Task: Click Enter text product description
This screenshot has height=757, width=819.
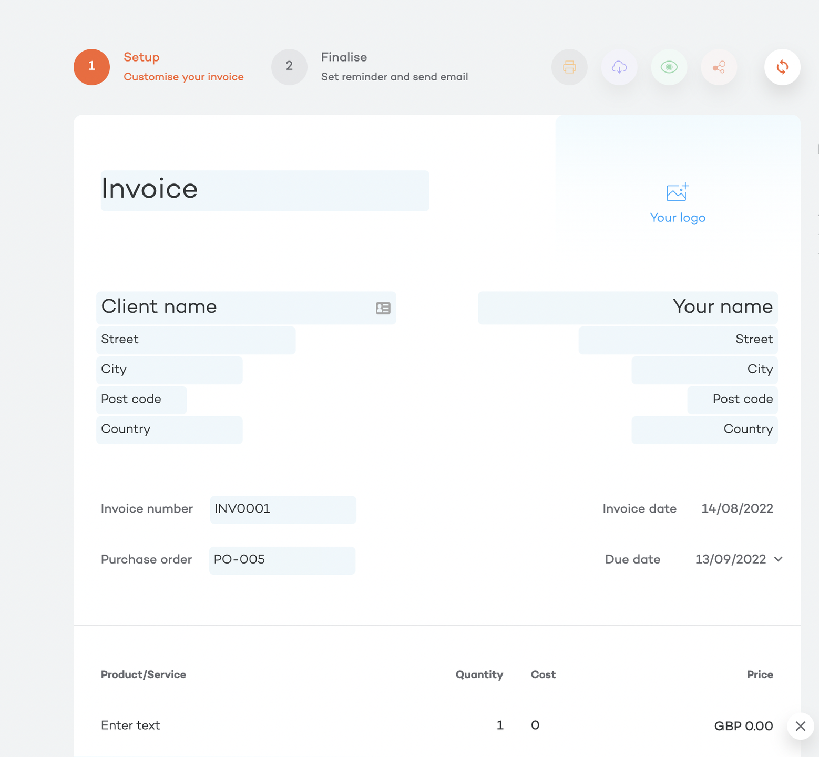Action: [130, 725]
